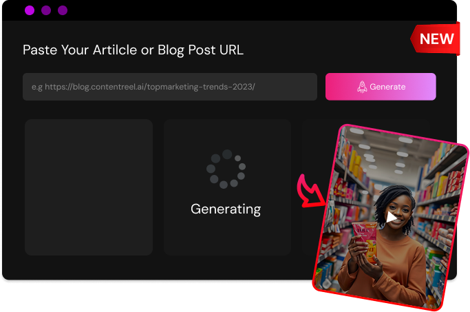Click the pink Generate button label
This screenshot has width=470, height=312.
(387, 87)
